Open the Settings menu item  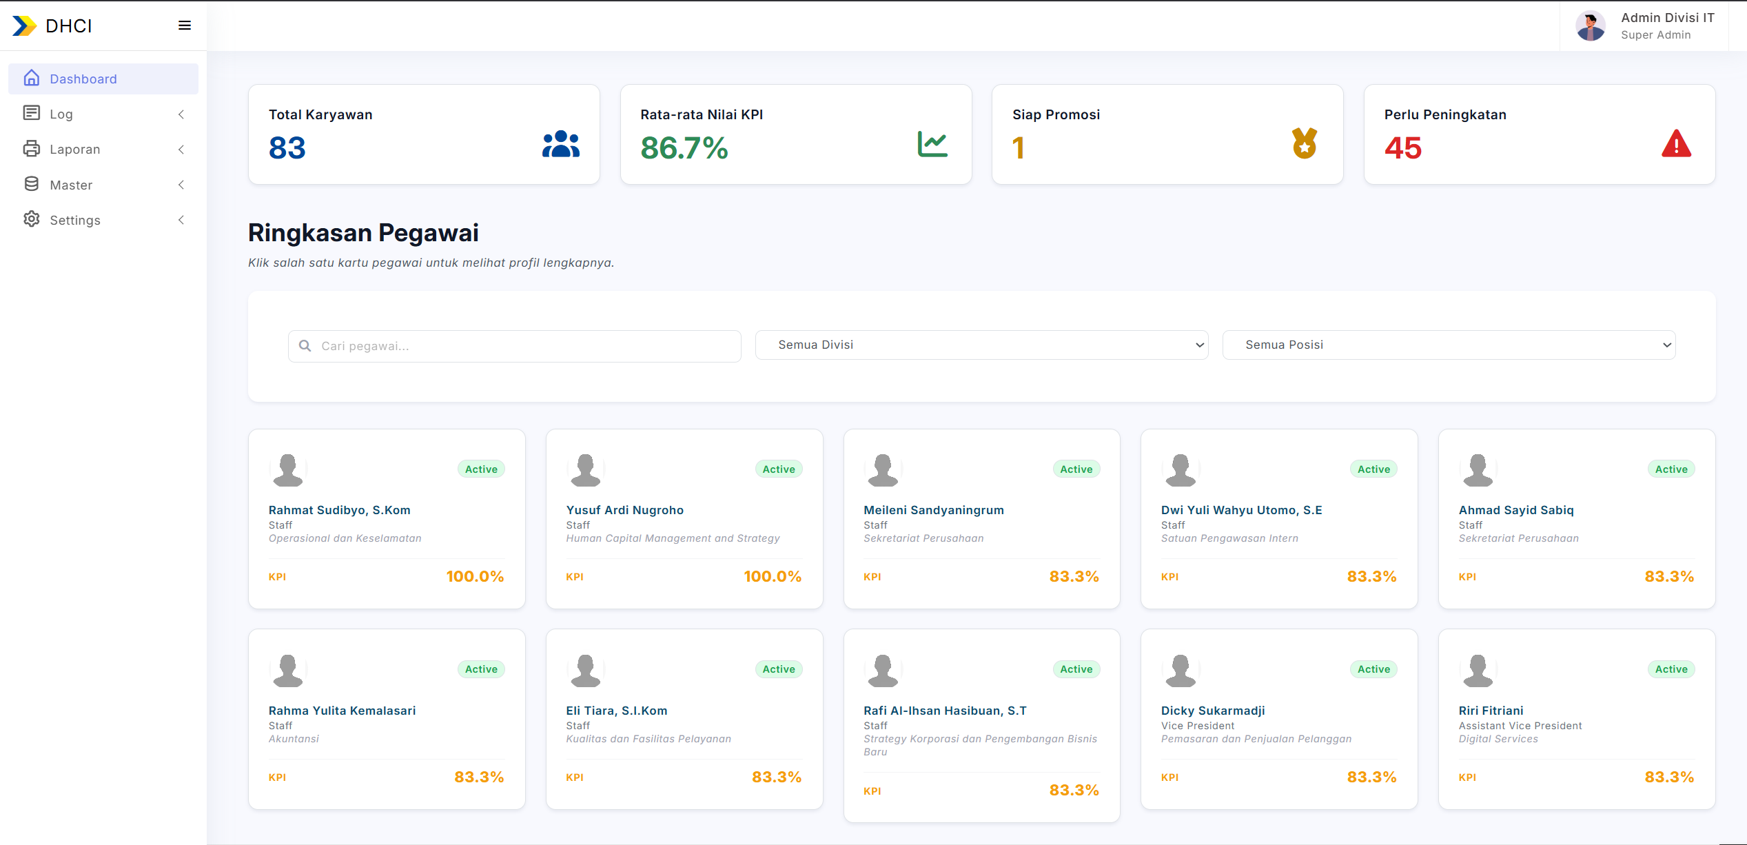tap(103, 220)
